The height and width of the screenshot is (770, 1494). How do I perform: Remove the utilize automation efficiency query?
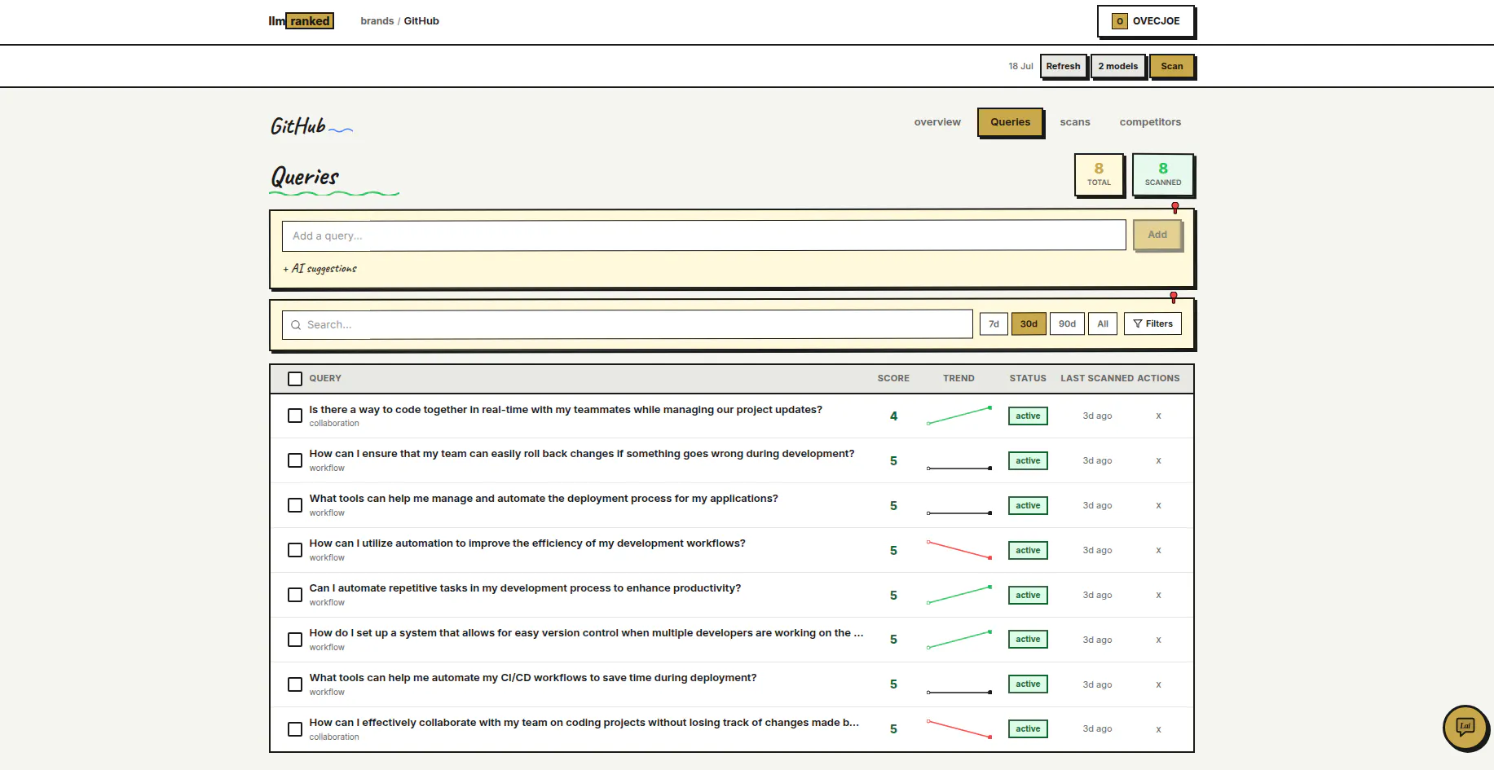[1158, 551]
